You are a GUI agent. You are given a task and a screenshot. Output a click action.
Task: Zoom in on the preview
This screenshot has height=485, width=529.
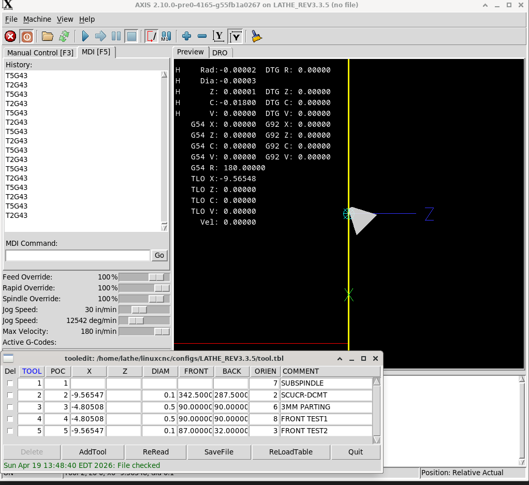(x=187, y=36)
